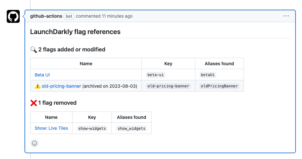Open the Show: Live Tiles flag link
Viewport: 302px width, 159px height.
point(51,128)
